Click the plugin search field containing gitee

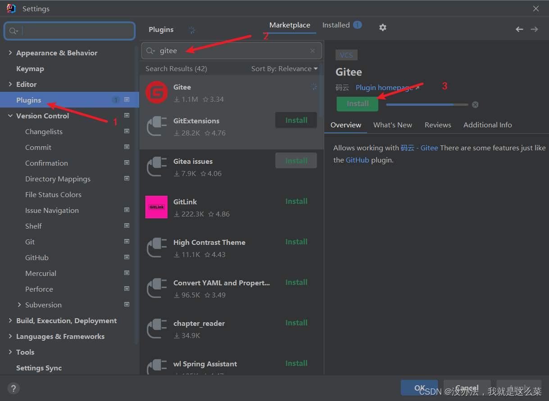tap(231, 51)
